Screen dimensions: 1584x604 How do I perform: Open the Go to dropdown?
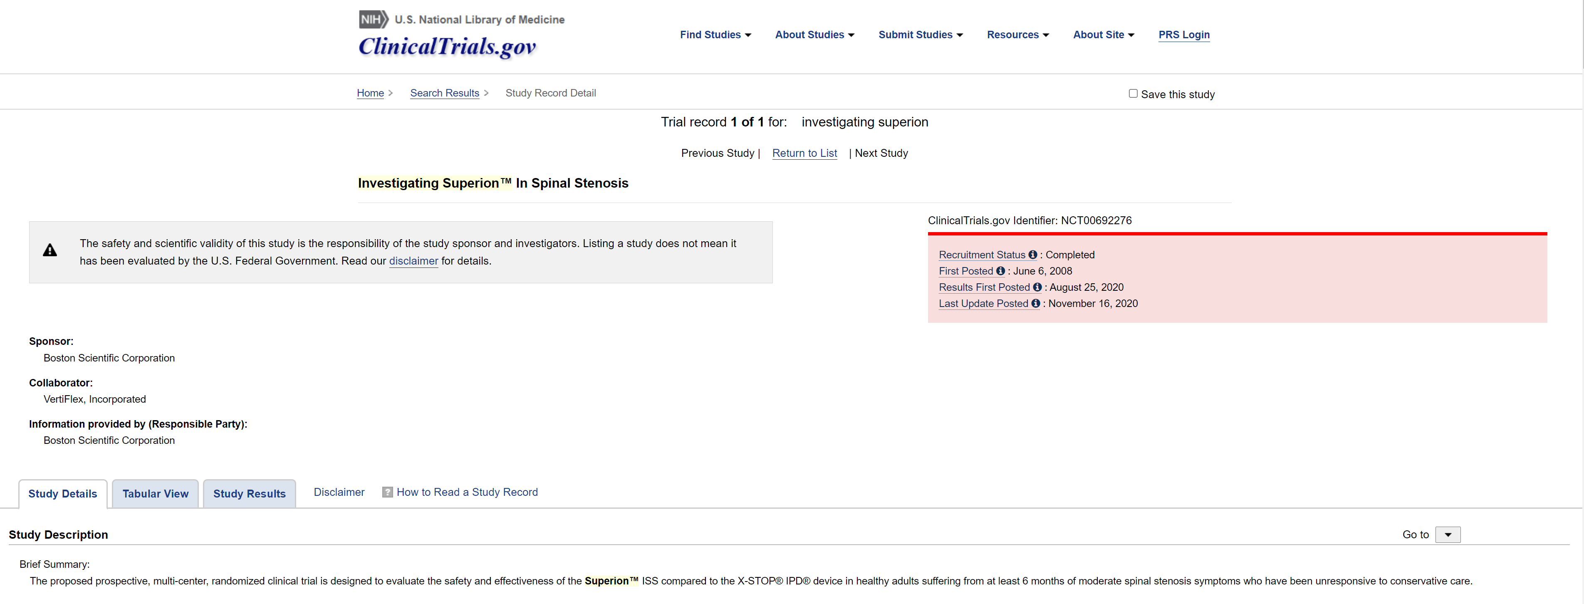point(1448,535)
